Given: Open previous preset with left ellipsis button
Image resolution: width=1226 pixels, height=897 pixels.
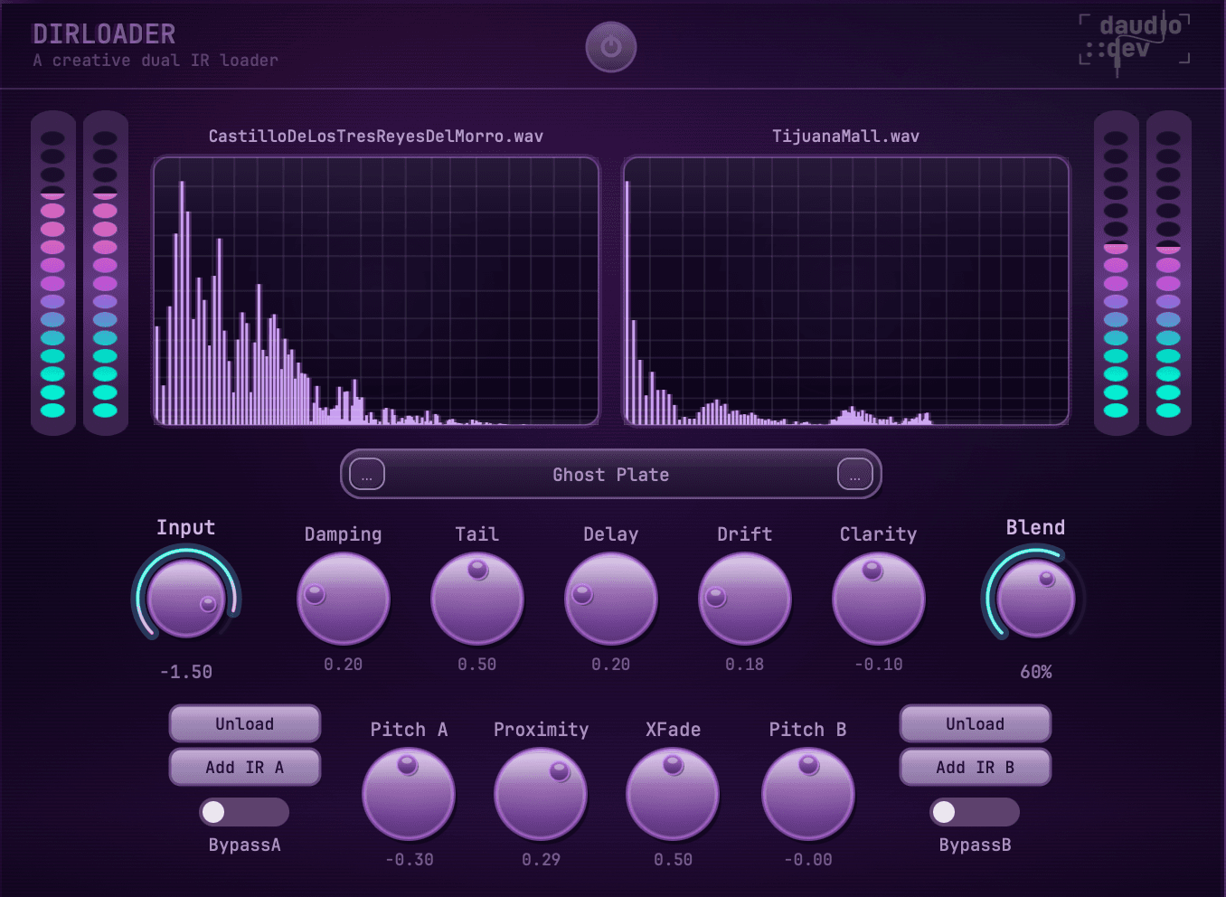Looking at the screenshot, I should [x=367, y=474].
